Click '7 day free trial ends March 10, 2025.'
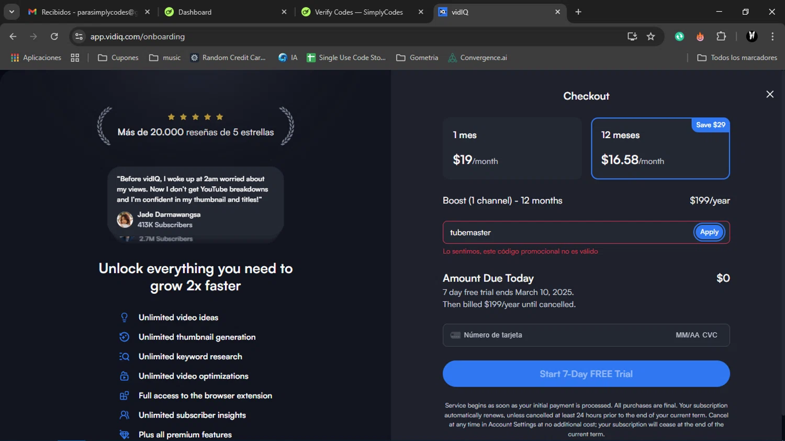785x441 pixels. 508,292
